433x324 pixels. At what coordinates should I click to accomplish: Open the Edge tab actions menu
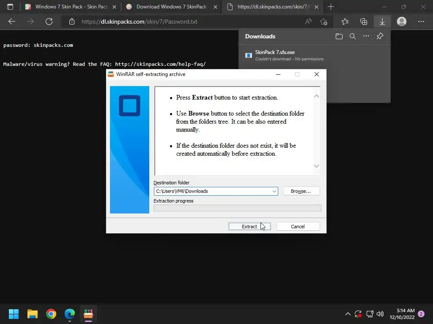click(10, 7)
